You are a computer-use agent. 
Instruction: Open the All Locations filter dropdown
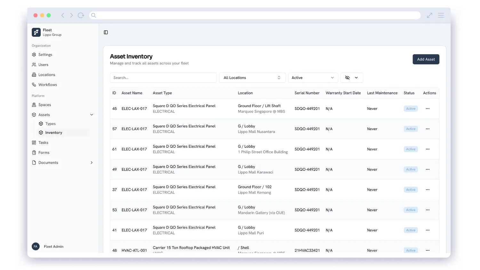252,78
